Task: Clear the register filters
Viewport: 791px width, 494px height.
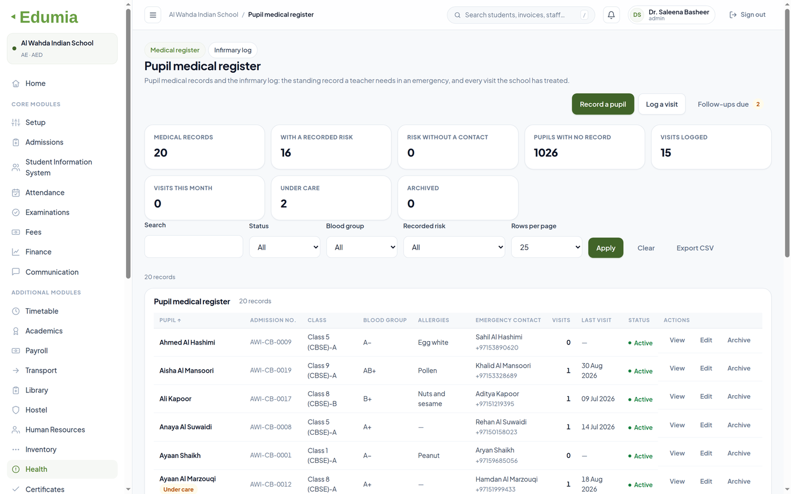Action: [x=646, y=248]
